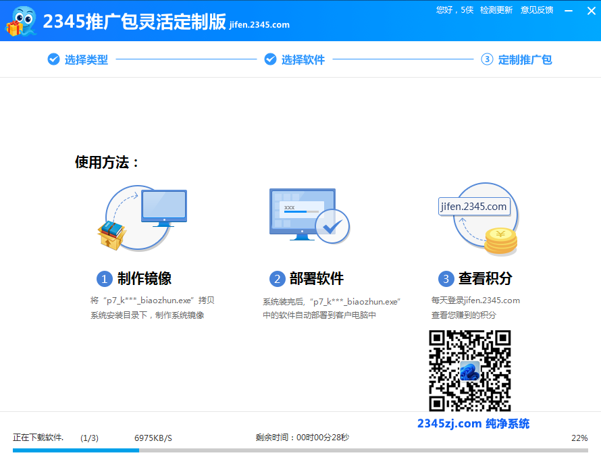This screenshot has width=601, height=470.
Task: Close the 2345 promotion package window
Action: (591, 11)
